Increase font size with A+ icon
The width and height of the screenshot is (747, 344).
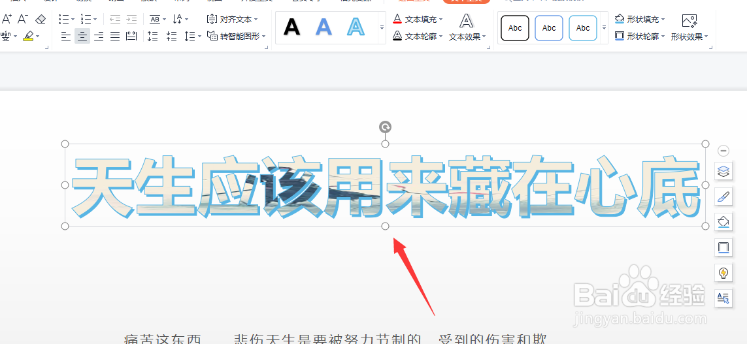[7, 19]
